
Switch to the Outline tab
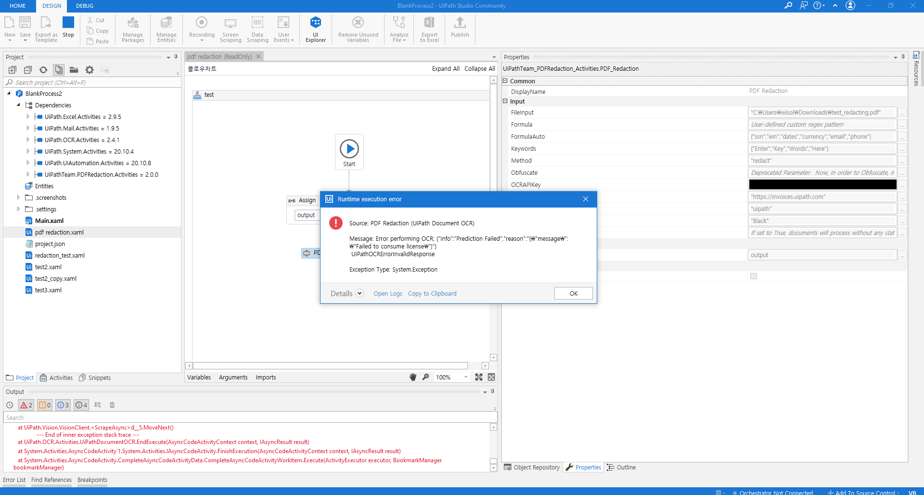[621, 467]
